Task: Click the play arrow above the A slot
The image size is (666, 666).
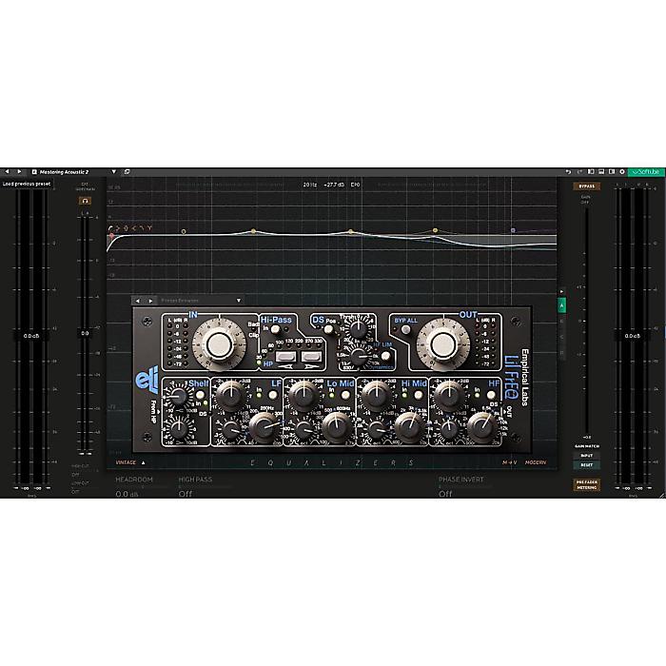Action: point(561,292)
